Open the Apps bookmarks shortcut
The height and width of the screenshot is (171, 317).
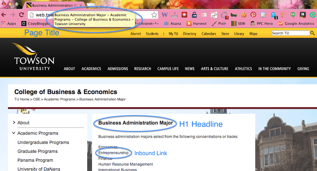(x=8, y=23)
